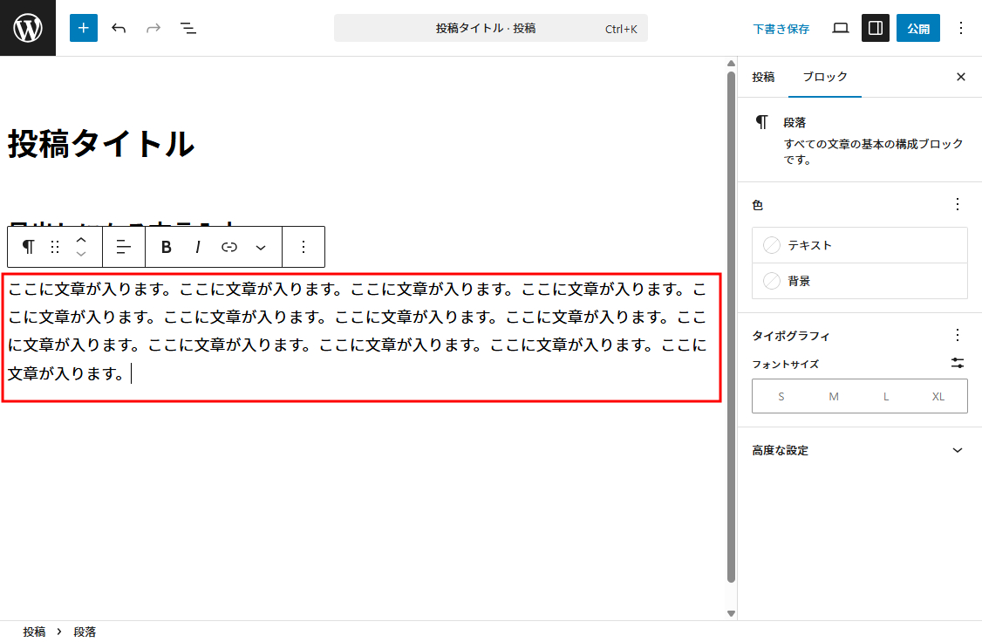
Task: Click the editor scrollbar up arrow
Action: point(731,64)
